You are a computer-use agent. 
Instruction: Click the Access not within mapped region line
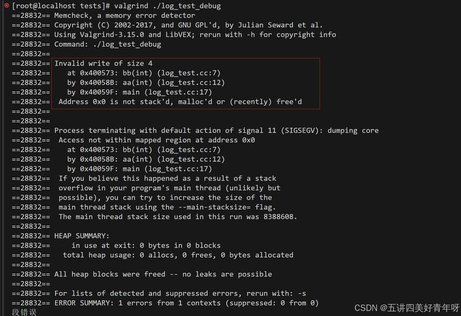[156, 140]
